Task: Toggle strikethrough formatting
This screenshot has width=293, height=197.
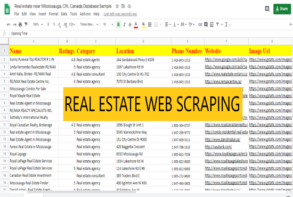Action: [x=130, y=24]
